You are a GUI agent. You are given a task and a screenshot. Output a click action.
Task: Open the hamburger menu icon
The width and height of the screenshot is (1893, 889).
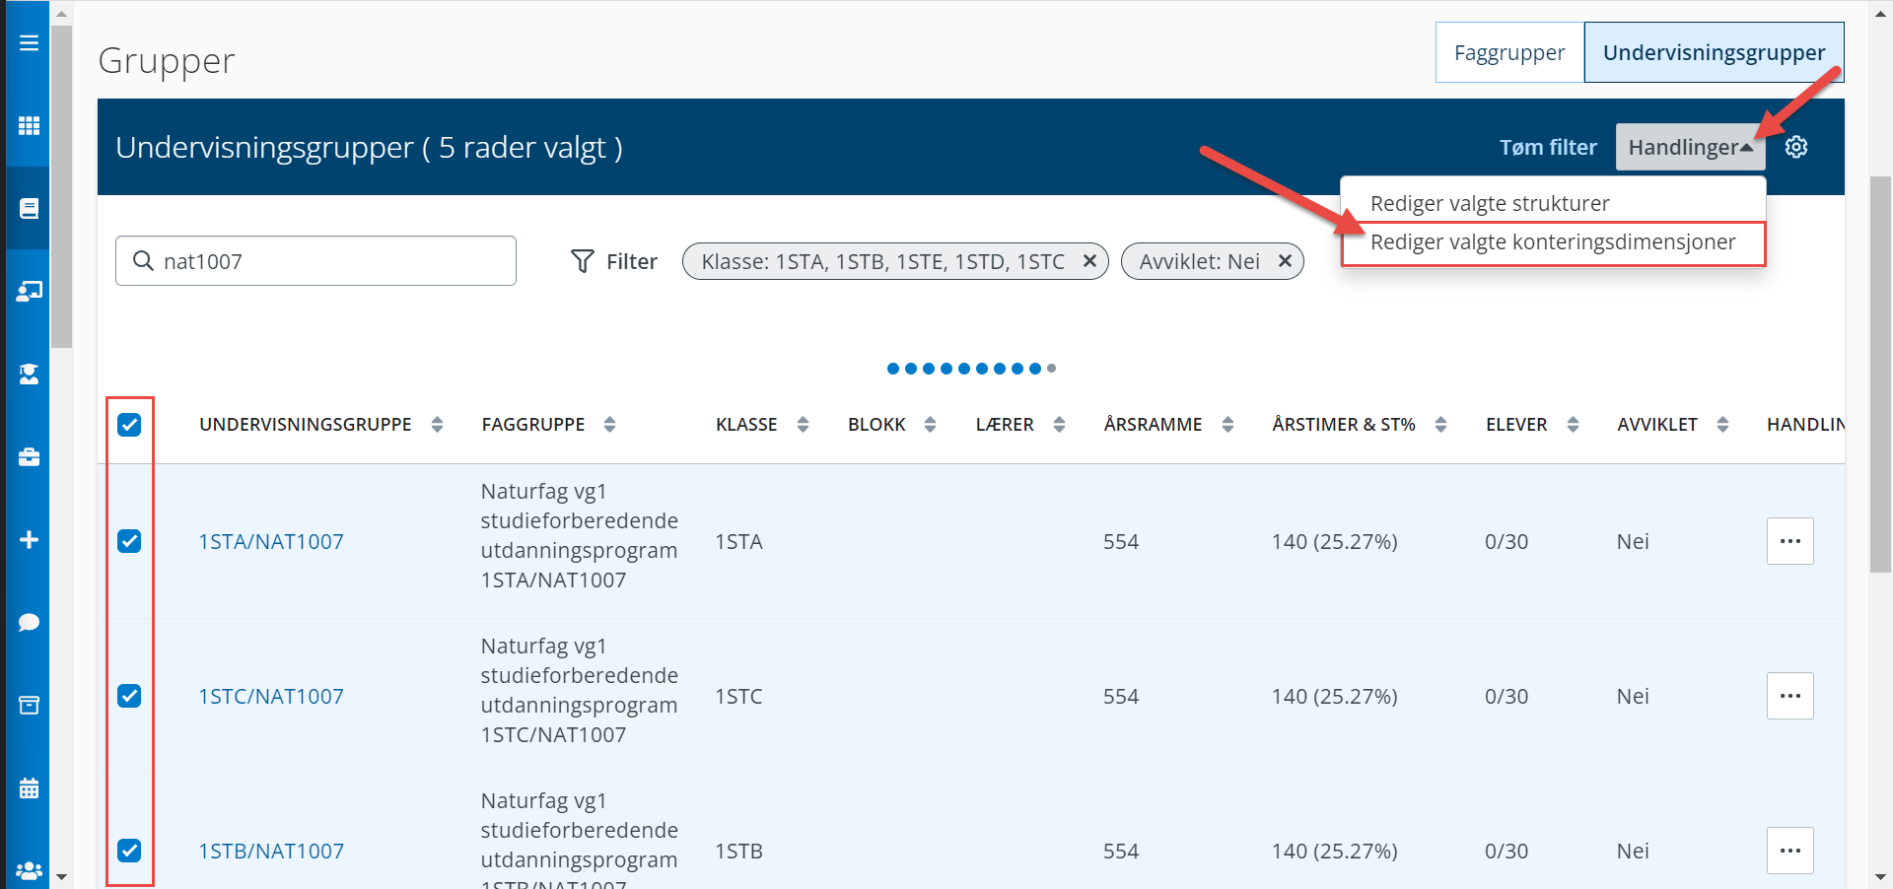pos(29,42)
